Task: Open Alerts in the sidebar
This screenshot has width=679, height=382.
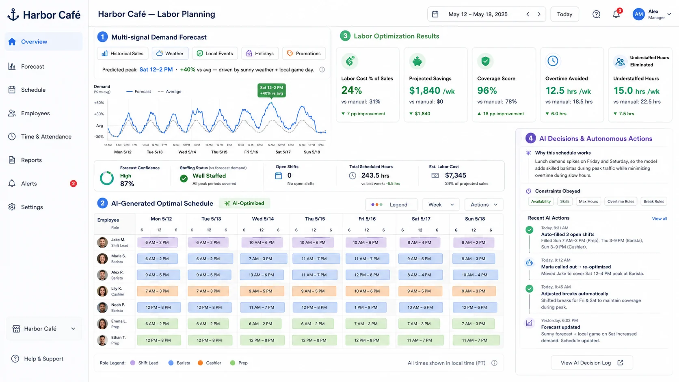Action: coord(44,183)
